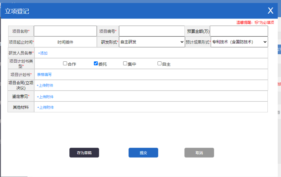Upload attachment for 鉴定意见

(x=45, y=97)
